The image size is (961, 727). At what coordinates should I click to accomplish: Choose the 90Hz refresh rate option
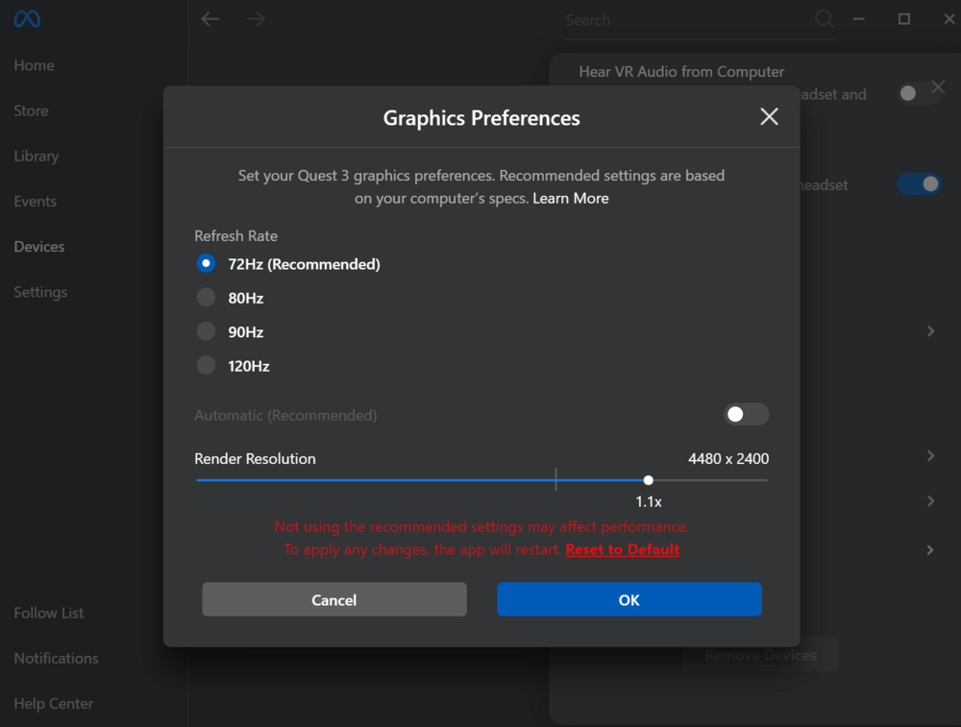point(206,332)
